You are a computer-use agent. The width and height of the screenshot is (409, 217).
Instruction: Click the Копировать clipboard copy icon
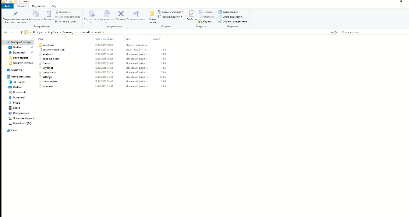click(36, 14)
